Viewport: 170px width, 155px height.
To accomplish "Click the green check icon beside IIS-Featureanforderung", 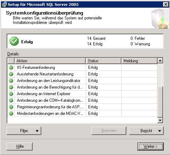I will (11, 67).
